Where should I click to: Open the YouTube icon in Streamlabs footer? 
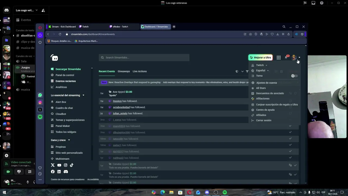click(x=59, y=165)
